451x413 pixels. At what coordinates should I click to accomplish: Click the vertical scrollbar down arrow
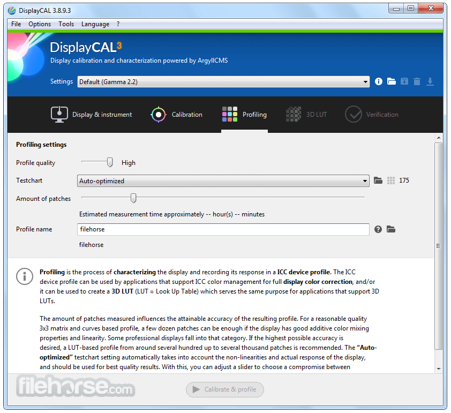click(439, 369)
